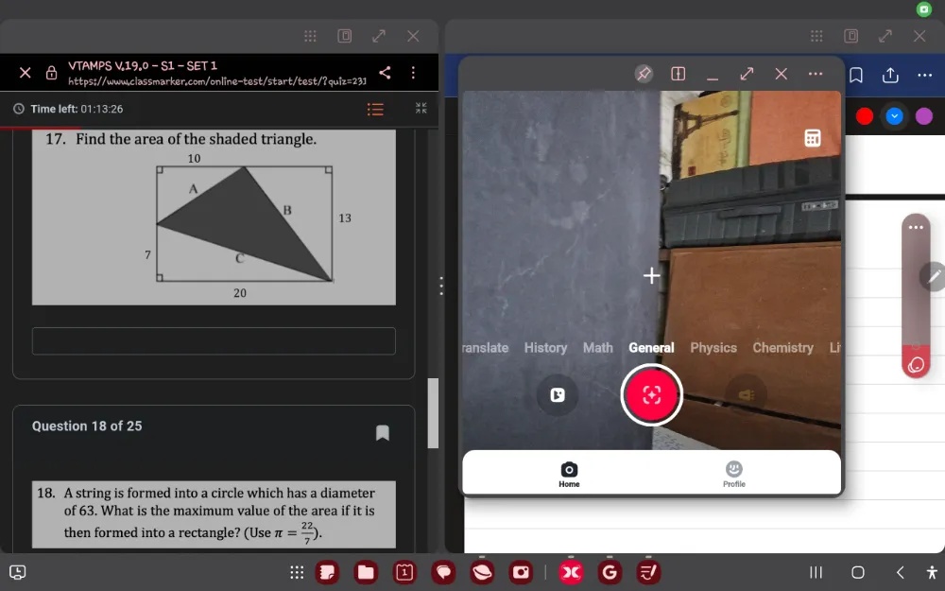The image size is (945, 591).
Task: Open the three-dot browser menu
Action: (x=413, y=73)
